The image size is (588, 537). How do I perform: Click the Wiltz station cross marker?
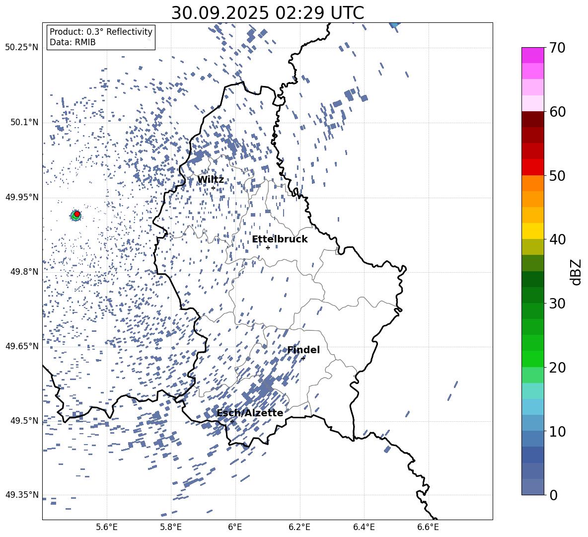tap(213, 188)
